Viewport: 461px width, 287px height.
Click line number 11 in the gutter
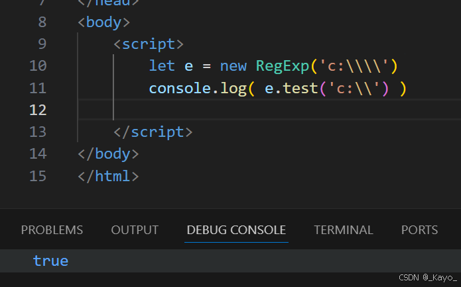38,88
